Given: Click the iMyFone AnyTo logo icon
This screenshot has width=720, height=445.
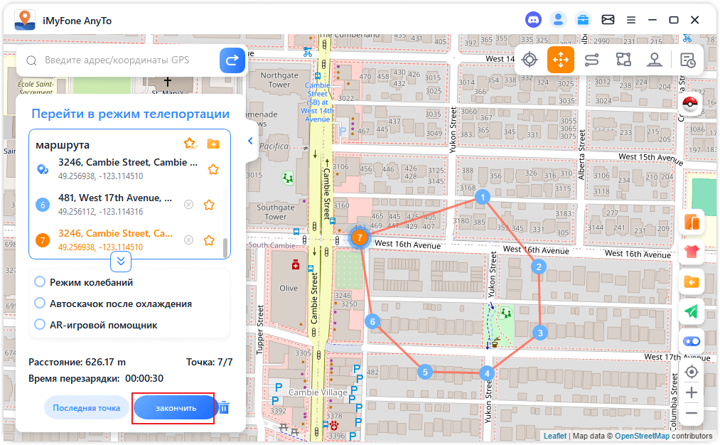Looking at the screenshot, I should click(x=25, y=20).
